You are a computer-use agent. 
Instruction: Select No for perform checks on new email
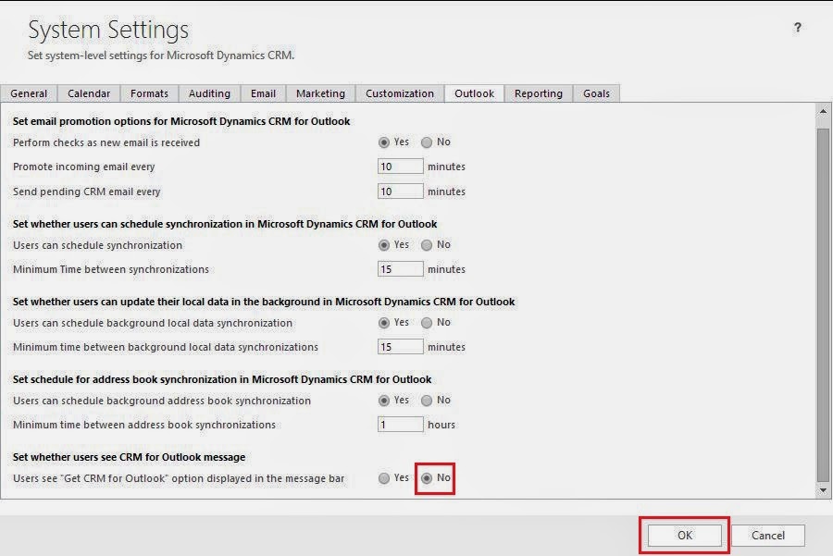coord(427,142)
